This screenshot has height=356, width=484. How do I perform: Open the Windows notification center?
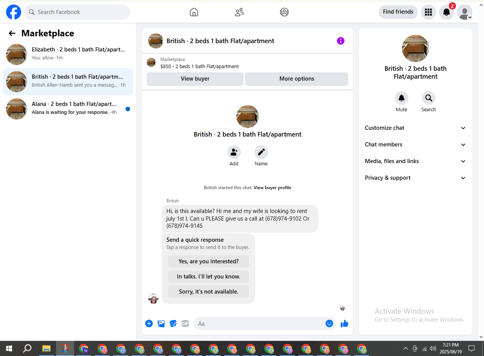pyautogui.click(x=472, y=348)
